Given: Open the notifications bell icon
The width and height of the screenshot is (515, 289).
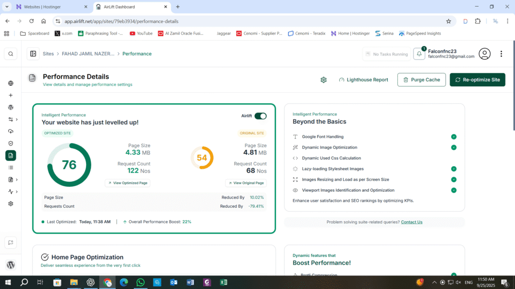Looking at the screenshot, I should (419, 54).
